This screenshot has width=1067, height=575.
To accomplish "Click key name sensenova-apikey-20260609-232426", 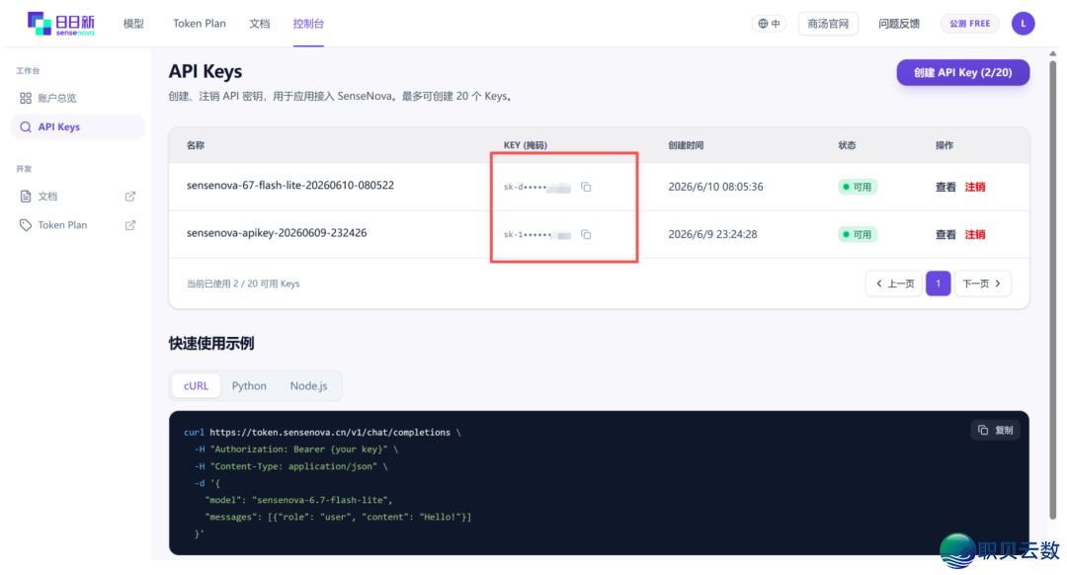I will (277, 233).
